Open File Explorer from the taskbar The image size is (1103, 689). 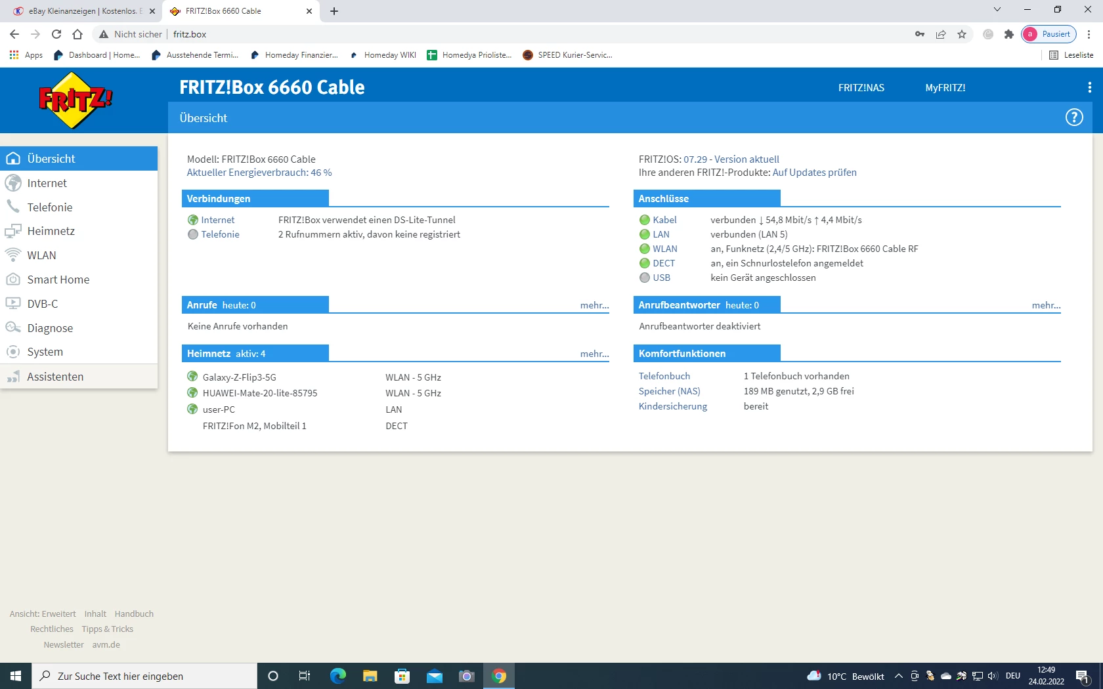pos(370,676)
